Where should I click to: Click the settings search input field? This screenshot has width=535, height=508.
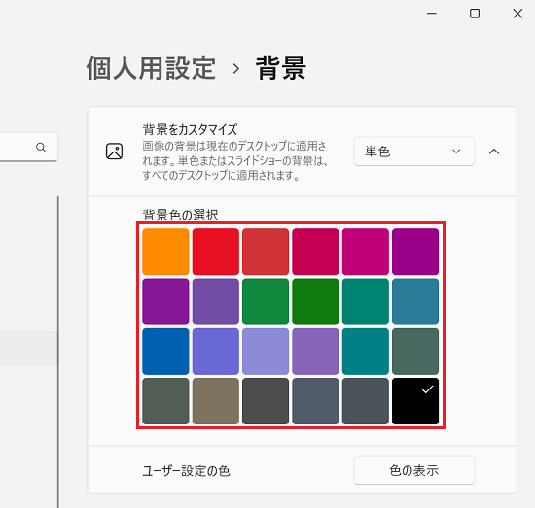click(x=28, y=147)
